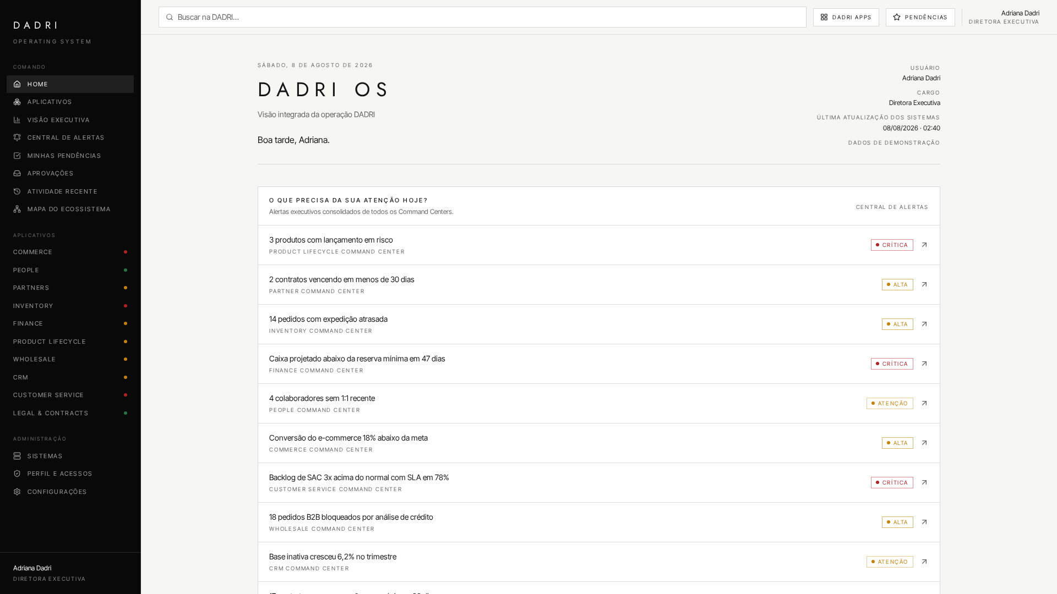The height and width of the screenshot is (594, 1057).
Task: Click the Adriana Dadri profile in top bar
Action: point(1004,17)
